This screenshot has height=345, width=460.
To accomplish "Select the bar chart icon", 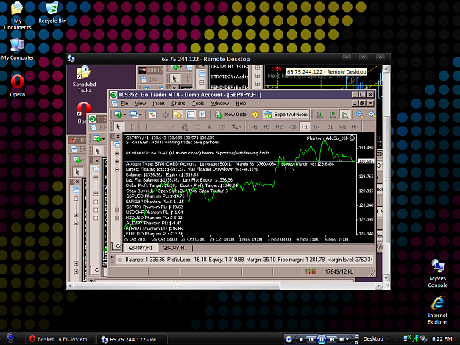I will point(319,115).
